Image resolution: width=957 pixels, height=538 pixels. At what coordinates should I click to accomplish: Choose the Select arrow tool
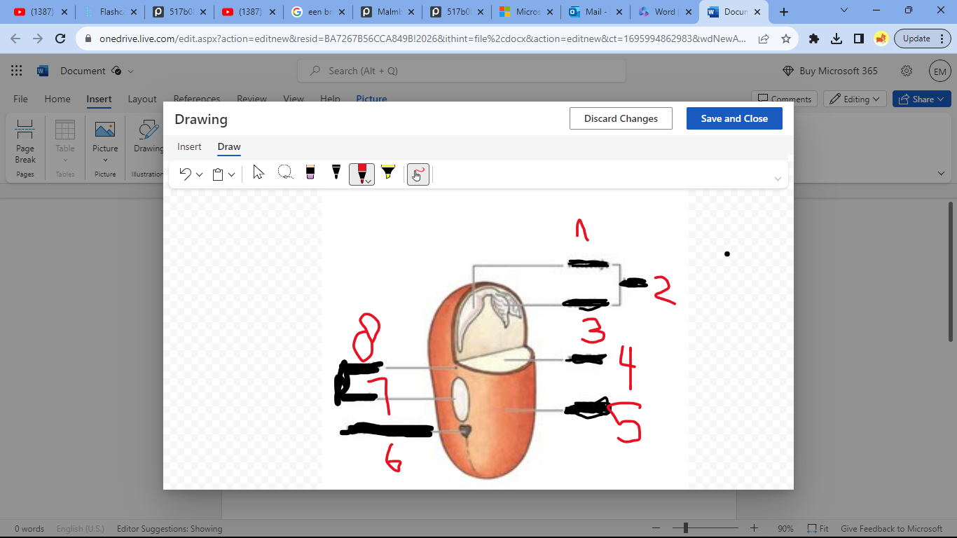pyautogui.click(x=259, y=172)
